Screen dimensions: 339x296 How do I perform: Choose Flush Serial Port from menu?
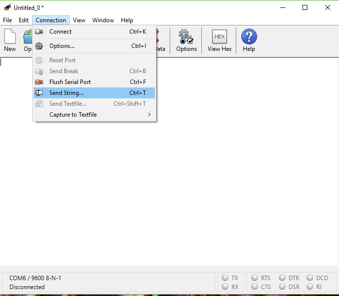coord(70,82)
